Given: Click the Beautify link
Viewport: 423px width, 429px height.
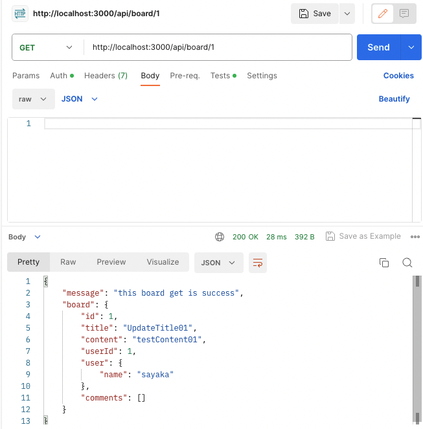Looking at the screenshot, I should pyautogui.click(x=394, y=99).
